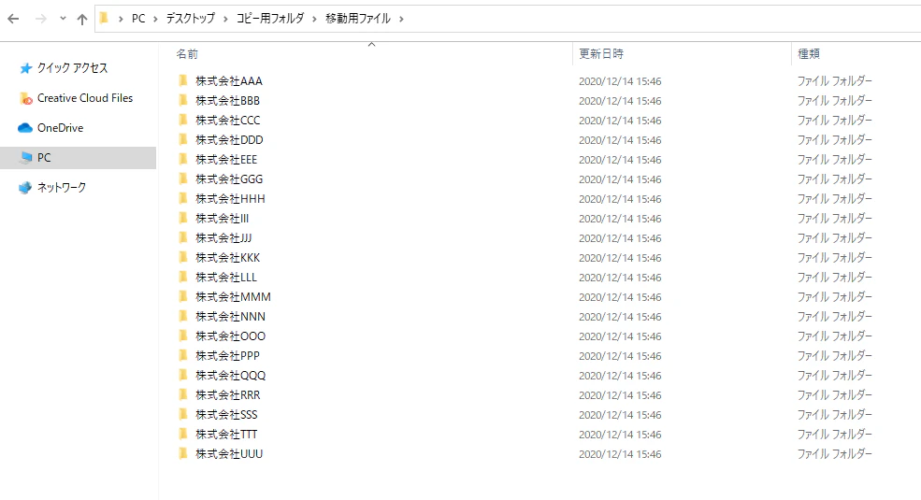Select the 株式会社RRR folder name
Viewport: 921px width, 500px height.
(228, 395)
